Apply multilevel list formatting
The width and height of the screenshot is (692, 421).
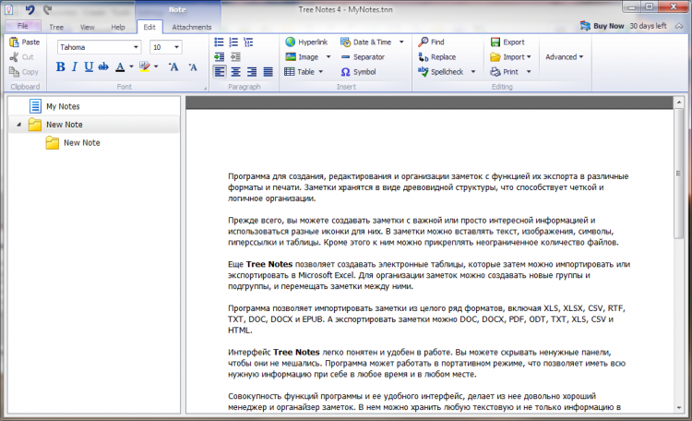(x=248, y=42)
